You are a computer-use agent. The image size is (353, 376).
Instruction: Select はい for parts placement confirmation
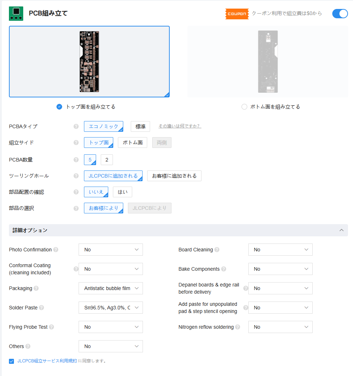[x=123, y=192]
